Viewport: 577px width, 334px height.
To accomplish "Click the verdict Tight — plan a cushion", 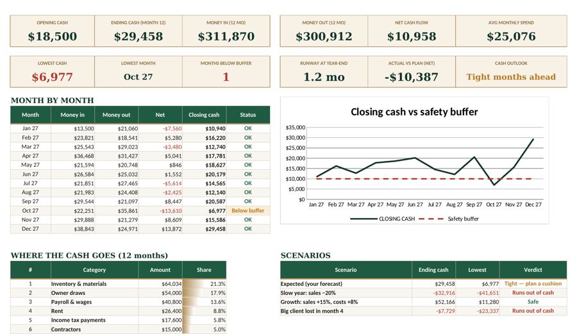I will [x=533, y=284].
